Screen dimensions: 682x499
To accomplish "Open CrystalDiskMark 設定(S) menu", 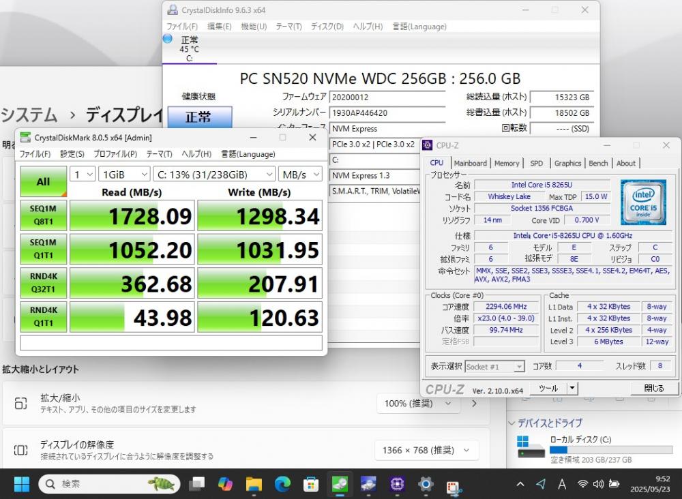I will (x=72, y=154).
